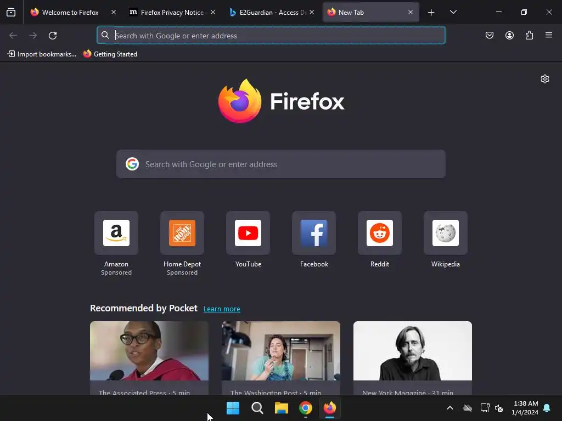The width and height of the screenshot is (562, 421).
Task: Click the Firefox logo on page
Action: [x=281, y=101]
